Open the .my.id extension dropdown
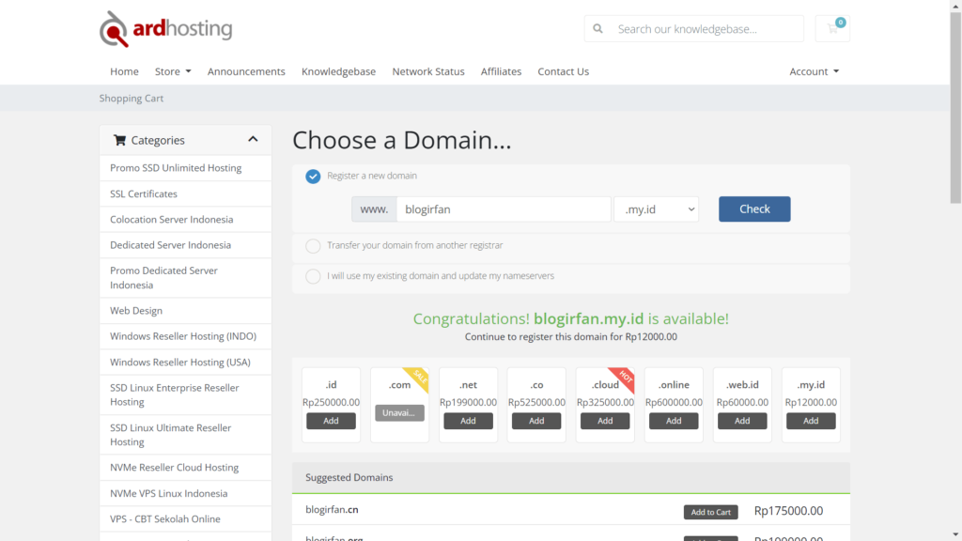The image size is (962, 541). click(656, 209)
